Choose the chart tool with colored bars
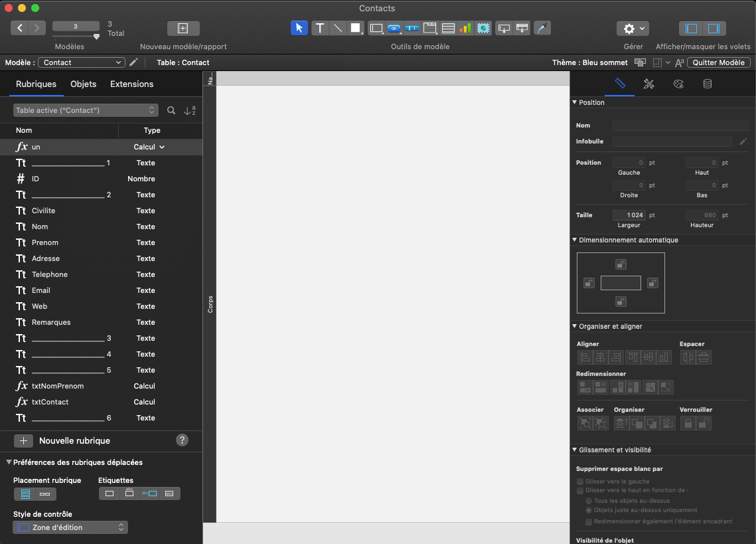Image resolution: width=756 pixels, height=544 pixels. point(465,28)
